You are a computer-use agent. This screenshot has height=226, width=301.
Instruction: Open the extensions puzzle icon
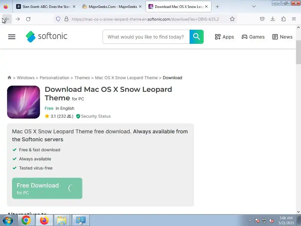[283, 19]
